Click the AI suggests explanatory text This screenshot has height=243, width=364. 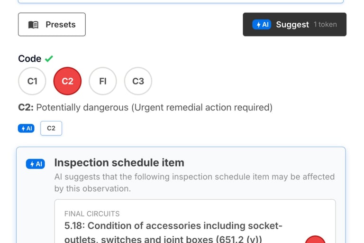pyautogui.click(x=194, y=182)
